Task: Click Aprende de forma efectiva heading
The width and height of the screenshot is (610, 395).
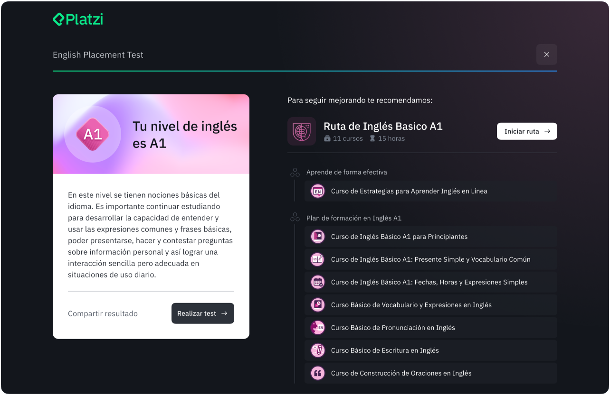Action: pyautogui.click(x=347, y=172)
